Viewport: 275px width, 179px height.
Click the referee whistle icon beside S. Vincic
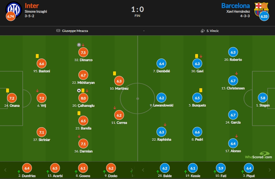click(x=202, y=31)
